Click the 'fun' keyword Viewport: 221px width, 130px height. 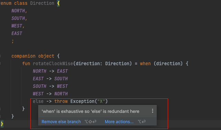[26, 63]
